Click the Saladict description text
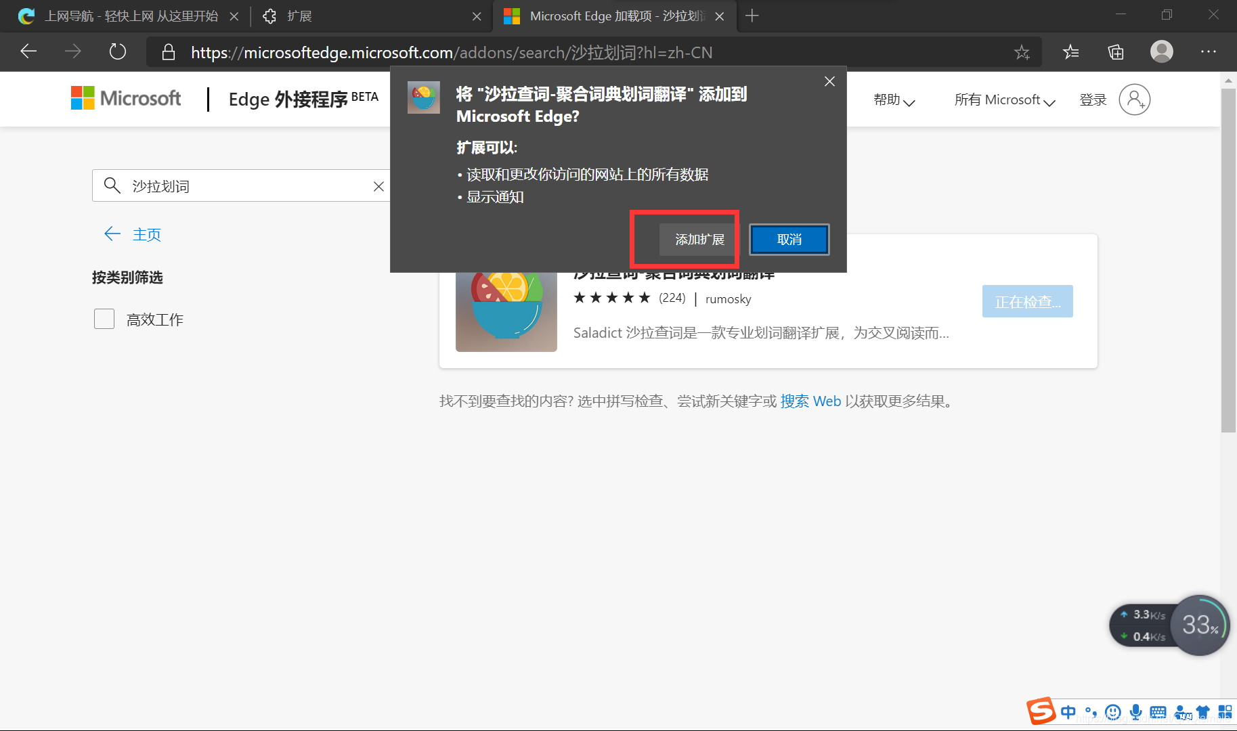The width and height of the screenshot is (1237, 731). click(x=761, y=333)
